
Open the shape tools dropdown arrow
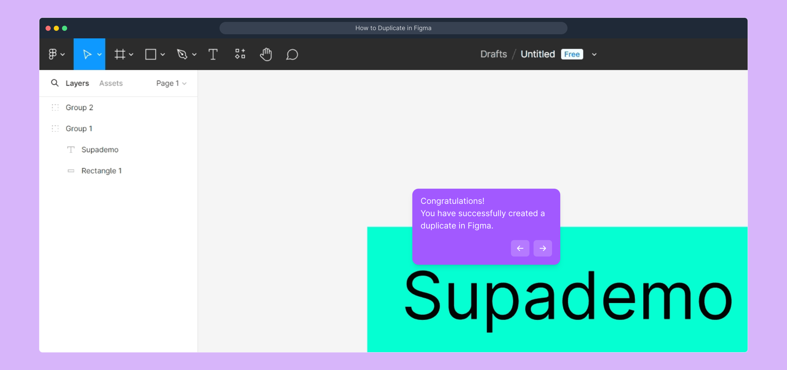point(163,54)
